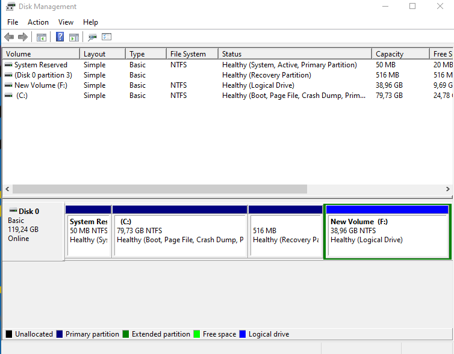This screenshot has width=454, height=354.
Task: Click the Back arrow toolbar icon
Action: [x=9, y=37]
